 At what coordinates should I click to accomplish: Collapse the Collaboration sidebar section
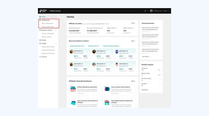56,20
